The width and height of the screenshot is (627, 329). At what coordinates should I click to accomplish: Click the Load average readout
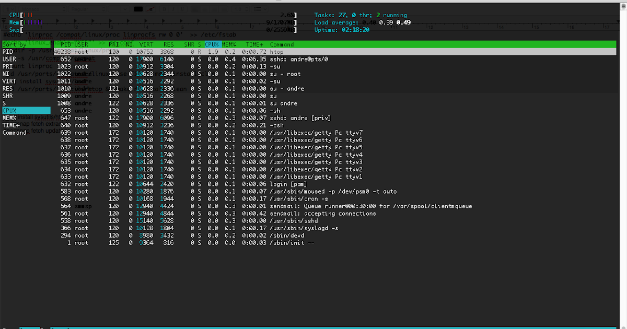coord(363,22)
